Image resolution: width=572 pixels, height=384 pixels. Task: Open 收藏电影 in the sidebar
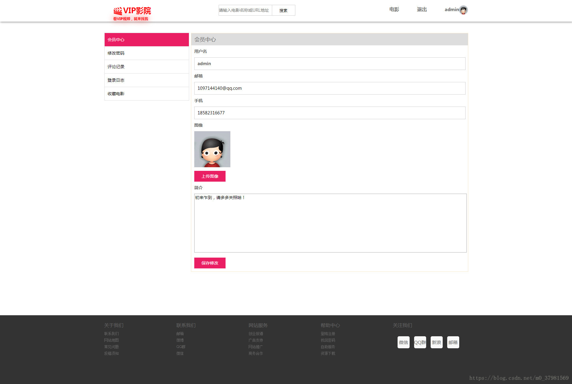(x=146, y=94)
